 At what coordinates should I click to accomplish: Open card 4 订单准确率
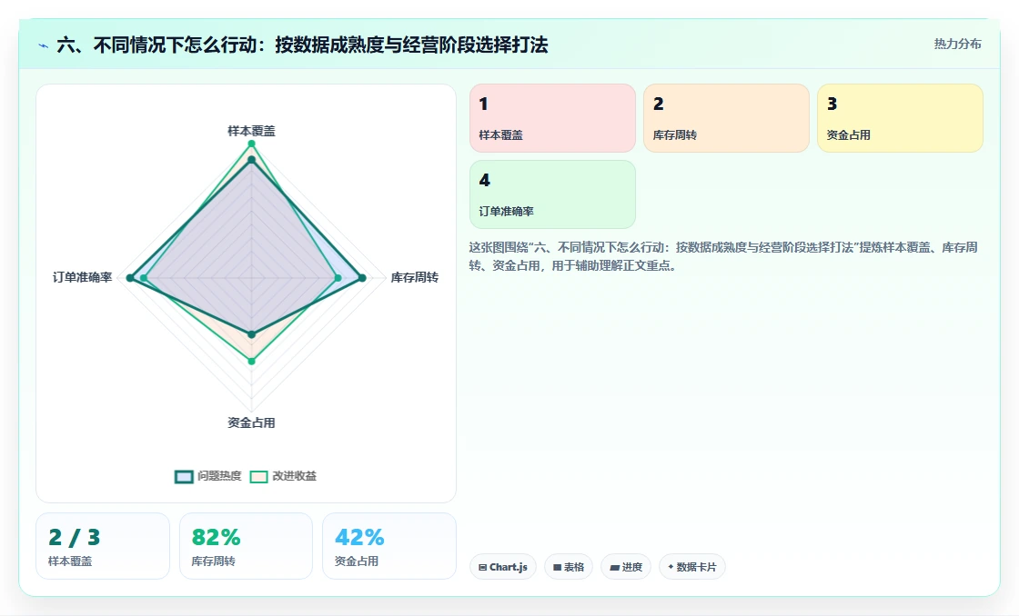(552, 194)
